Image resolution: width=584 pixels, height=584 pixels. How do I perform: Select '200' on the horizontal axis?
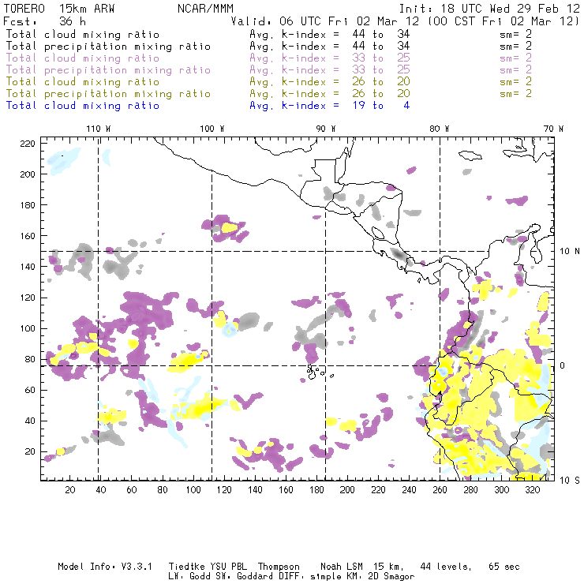347,490
